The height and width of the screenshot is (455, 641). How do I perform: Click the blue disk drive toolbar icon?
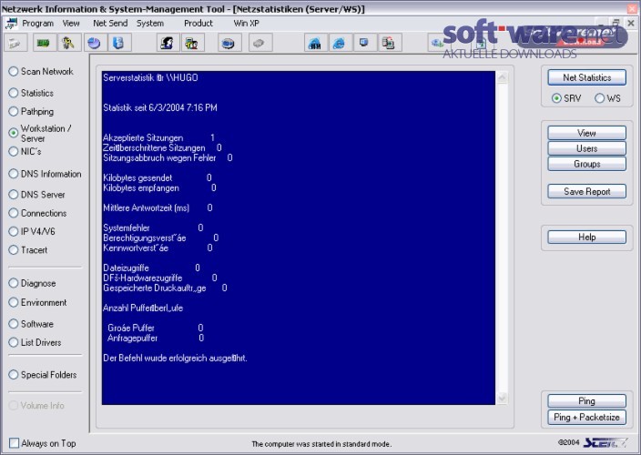coord(229,43)
